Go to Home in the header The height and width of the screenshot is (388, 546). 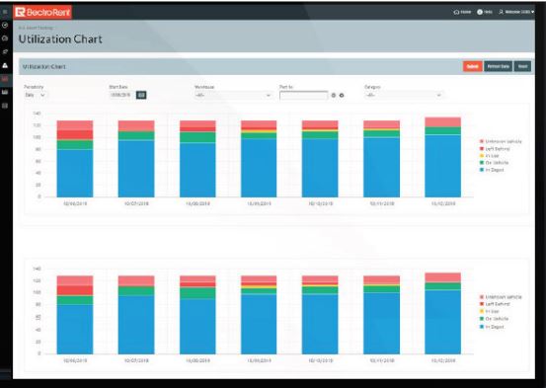[462, 12]
